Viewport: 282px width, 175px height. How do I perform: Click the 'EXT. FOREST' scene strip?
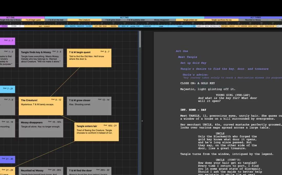pyautogui.click(x=44, y=26)
